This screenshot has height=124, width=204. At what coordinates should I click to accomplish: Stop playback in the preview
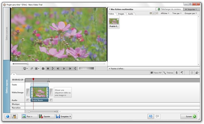tap(48, 68)
